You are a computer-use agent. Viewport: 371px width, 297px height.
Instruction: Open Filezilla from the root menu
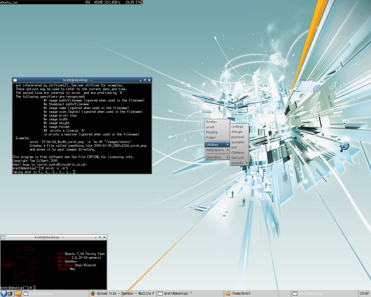point(217,132)
